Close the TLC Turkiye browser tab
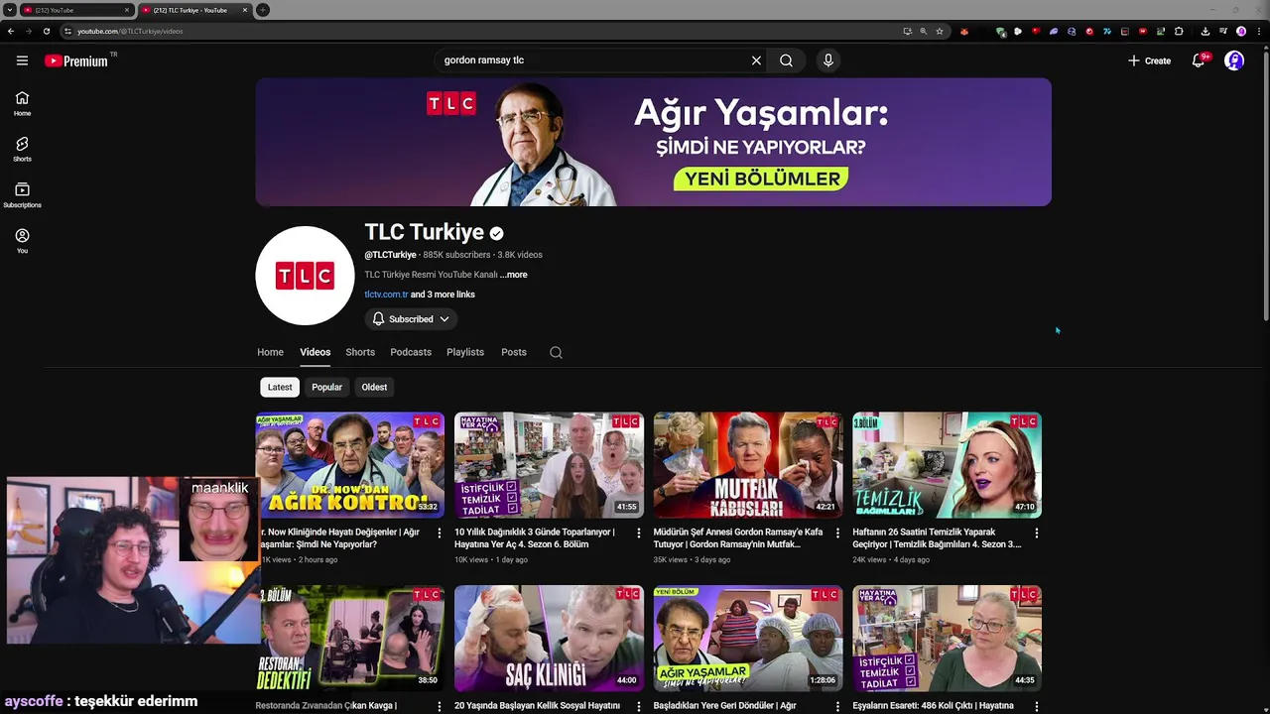Image resolution: width=1270 pixels, height=714 pixels. [x=245, y=10]
